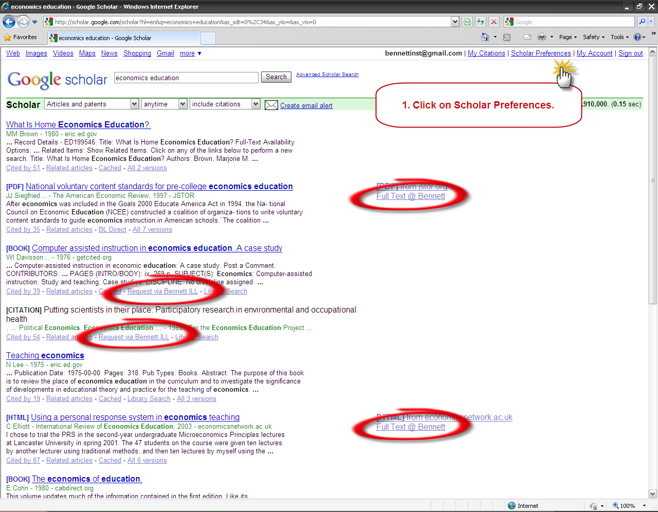Open National voluntary content standards result

click(159, 186)
